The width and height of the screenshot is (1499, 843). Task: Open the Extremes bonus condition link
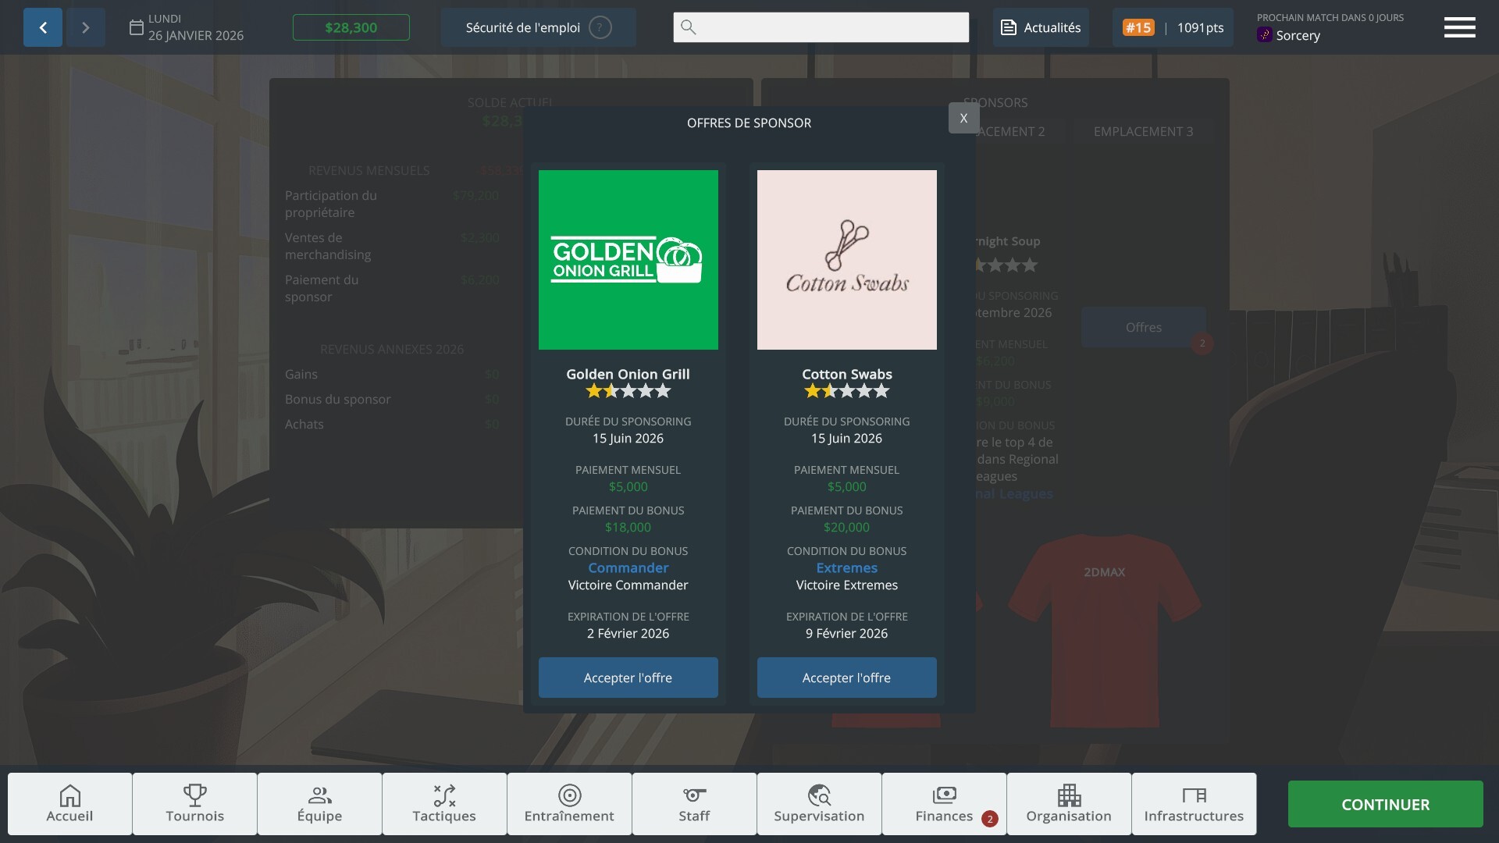[847, 567]
